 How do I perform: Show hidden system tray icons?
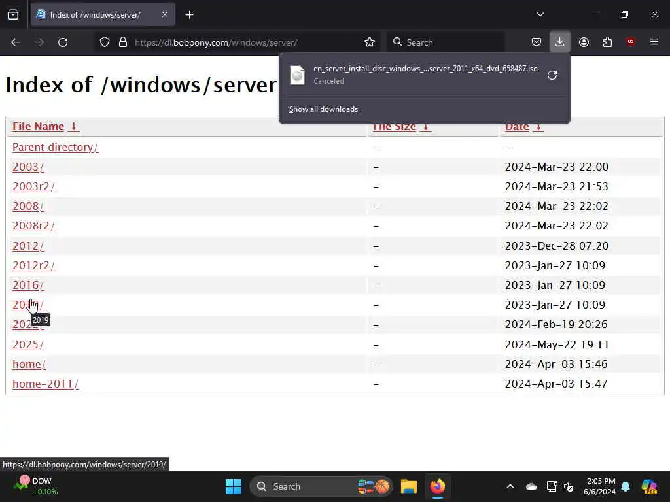(x=510, y=486)
